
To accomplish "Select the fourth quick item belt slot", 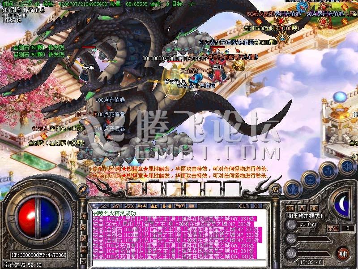I will click(x=193, y=189).
